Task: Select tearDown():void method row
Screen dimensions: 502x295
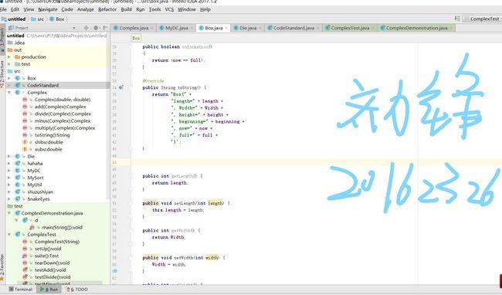Action: (x=53, y=263)
